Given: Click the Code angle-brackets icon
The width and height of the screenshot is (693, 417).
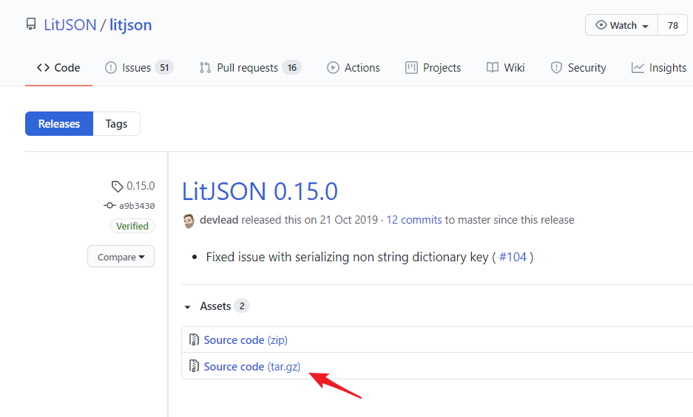Looking at the screenshot, I should (x=43, y=67).
